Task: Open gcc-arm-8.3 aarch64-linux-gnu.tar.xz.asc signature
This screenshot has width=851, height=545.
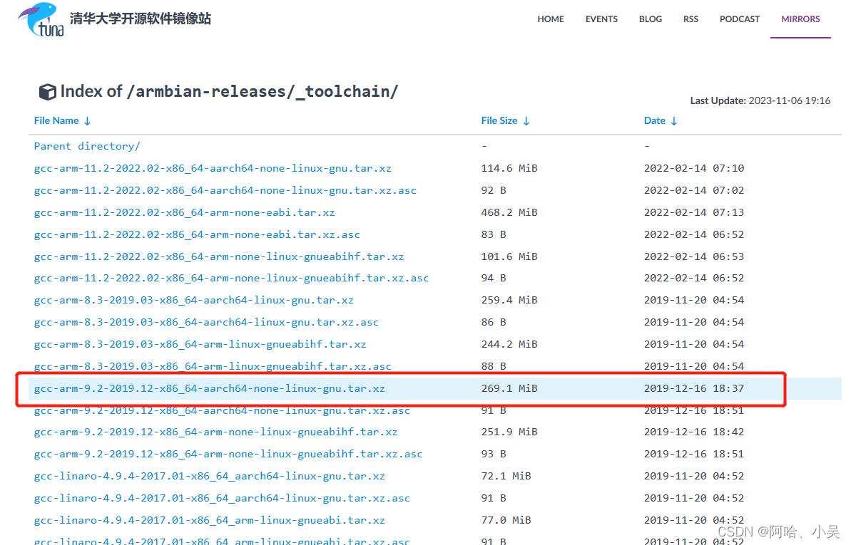Action: click(206, 322)
